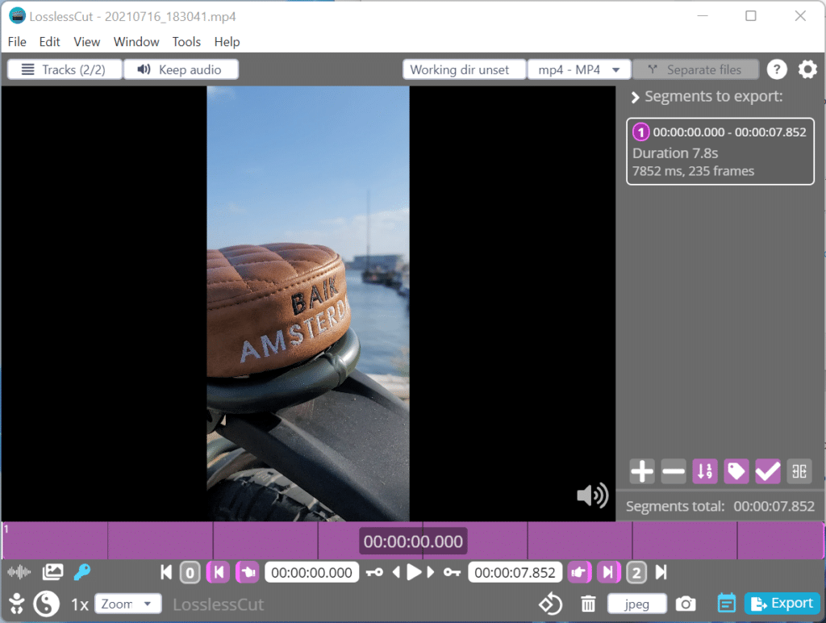Open the Tools menu
This screenshot has height=623, width=826.
click(186, 42)
